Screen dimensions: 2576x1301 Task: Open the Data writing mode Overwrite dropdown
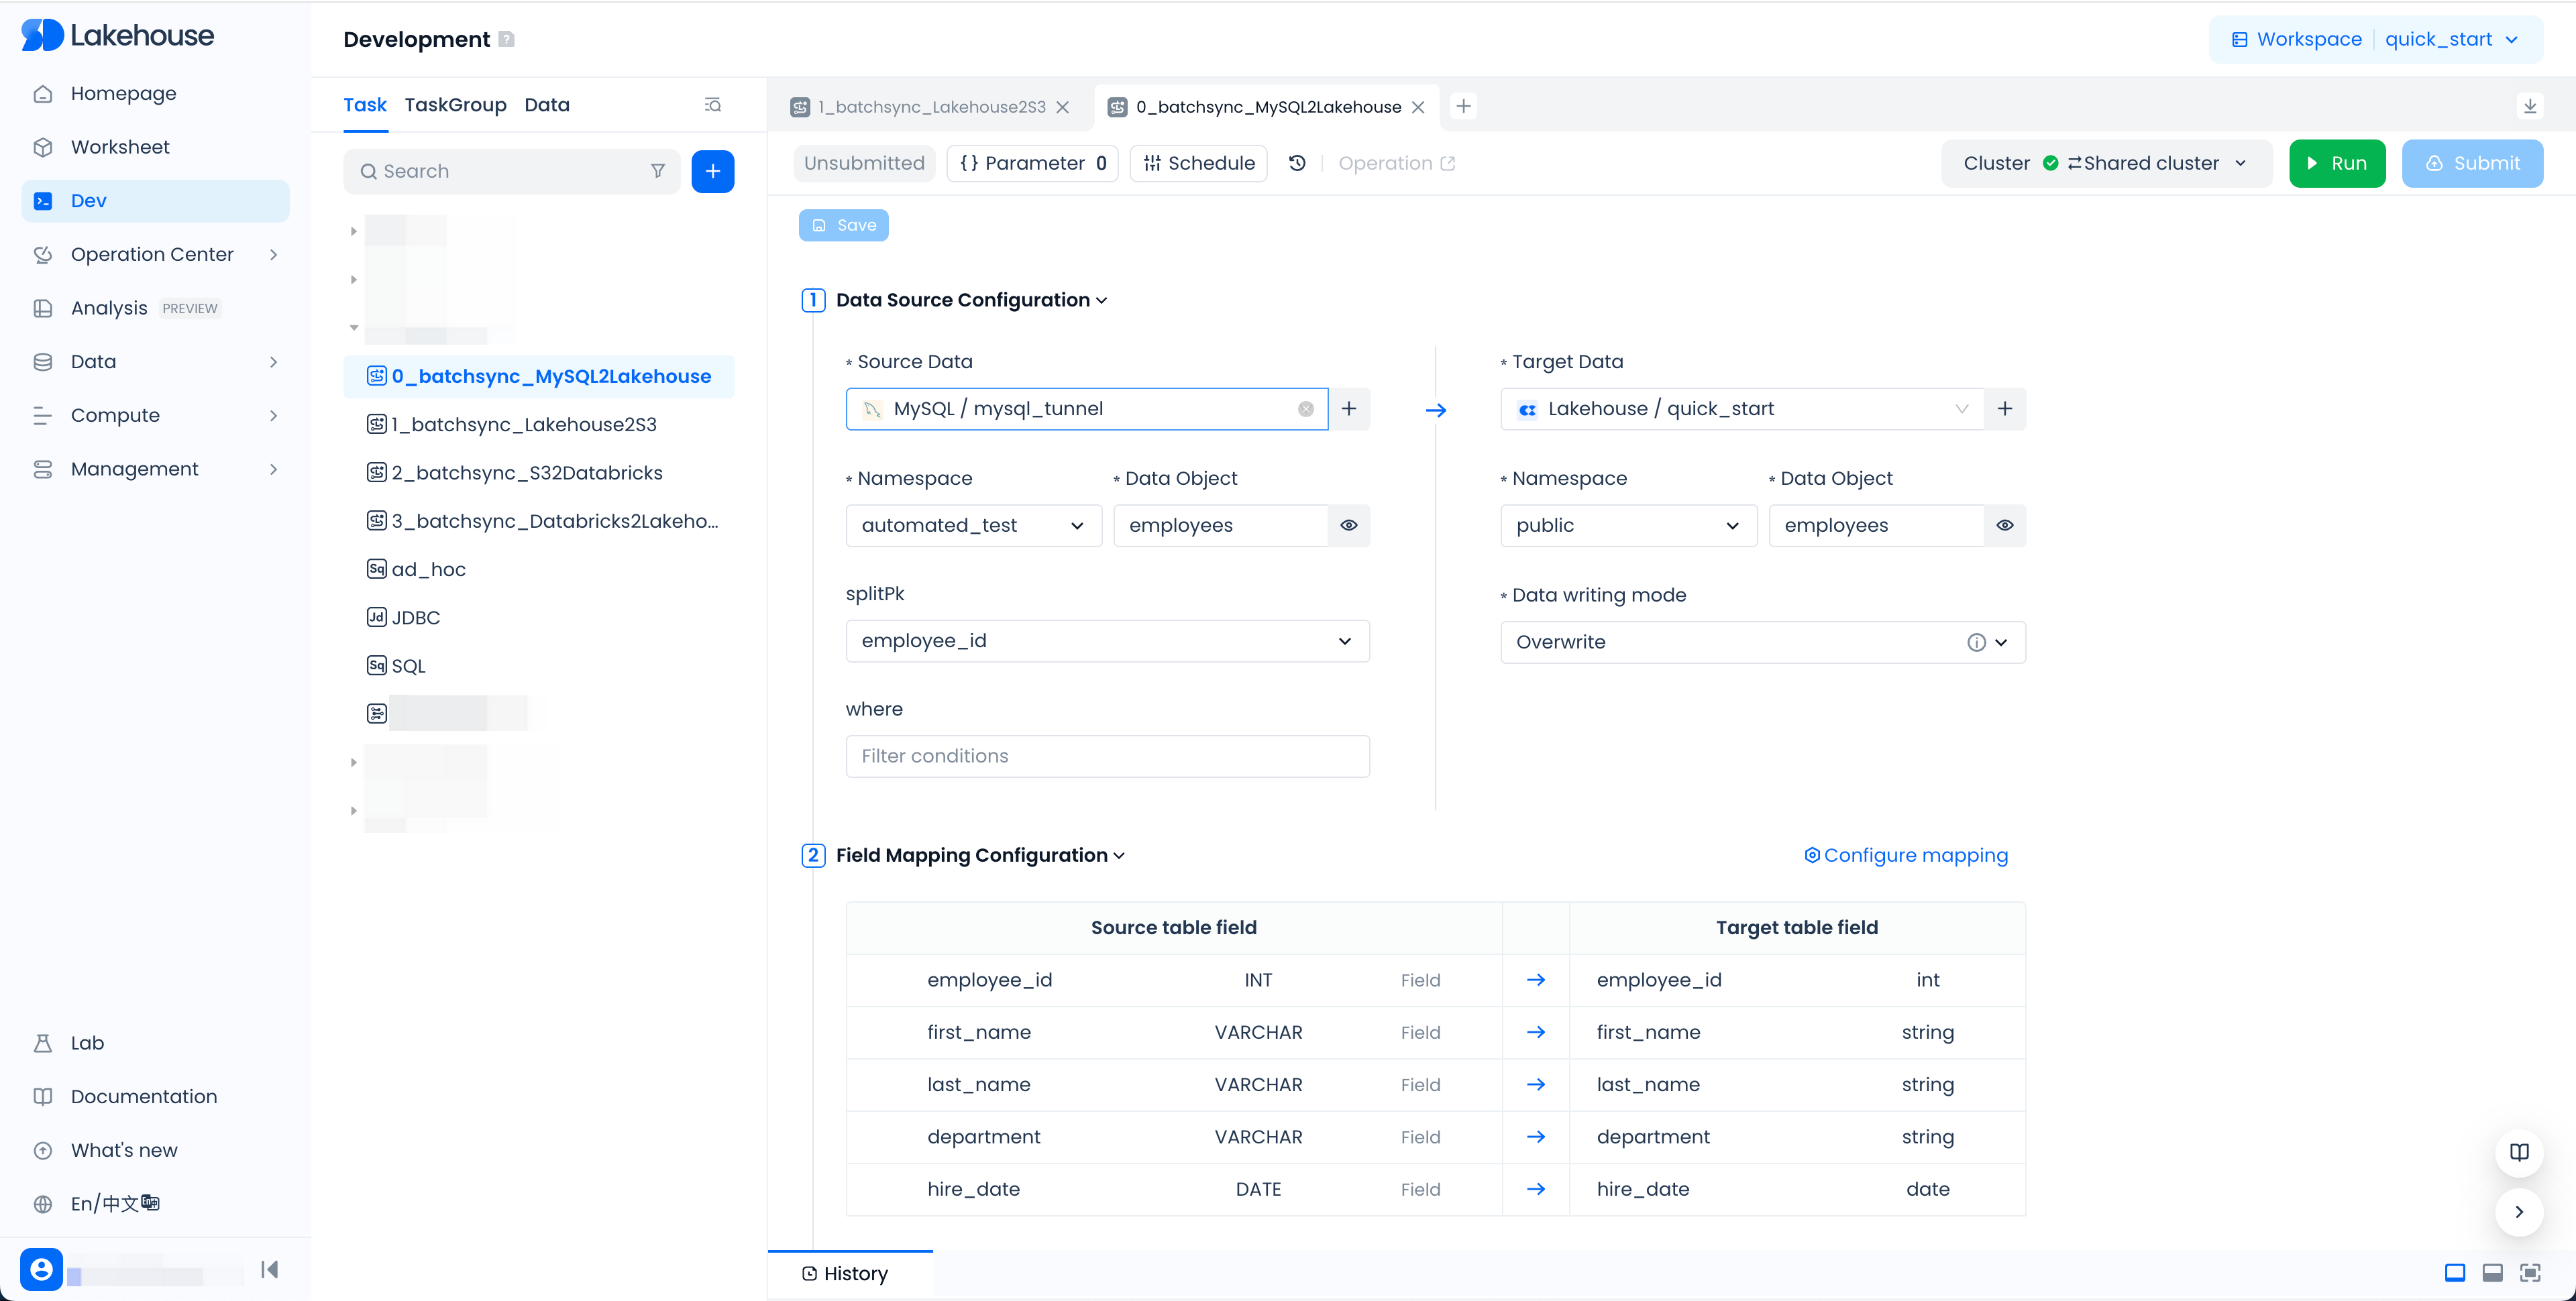2000,643
